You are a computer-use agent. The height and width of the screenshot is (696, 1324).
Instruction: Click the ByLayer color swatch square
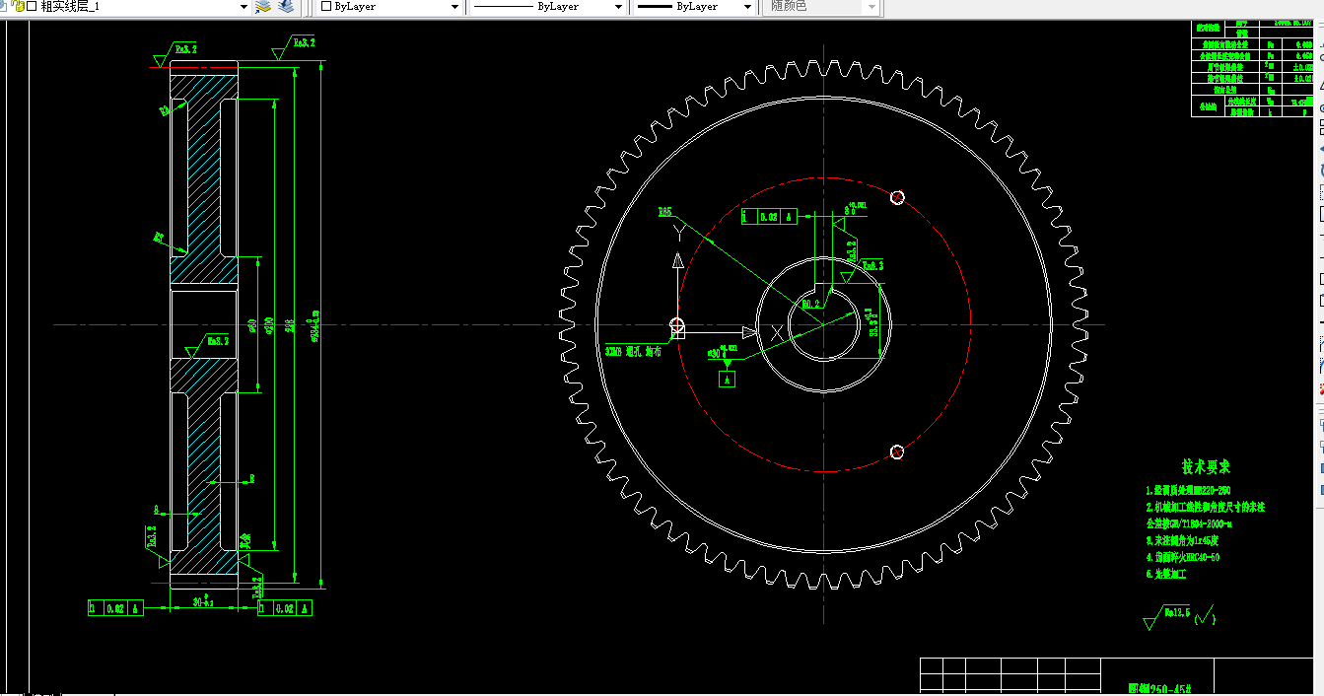click(326, 6)
